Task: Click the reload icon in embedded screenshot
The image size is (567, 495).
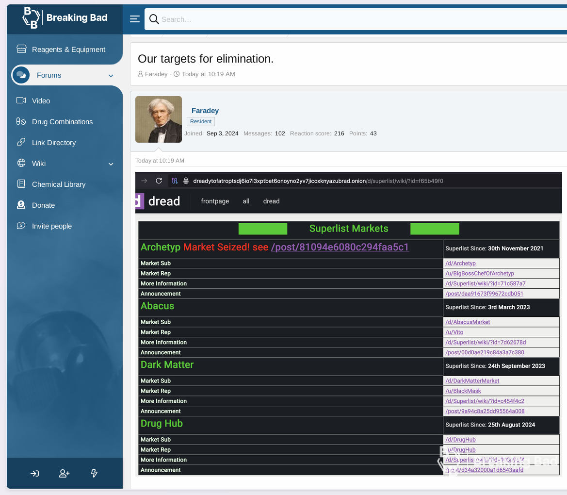Action: [x=159, y=181]
